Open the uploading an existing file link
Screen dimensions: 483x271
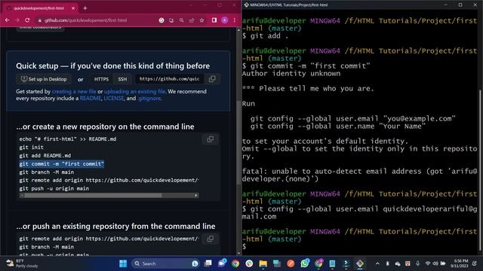(134, 91)
